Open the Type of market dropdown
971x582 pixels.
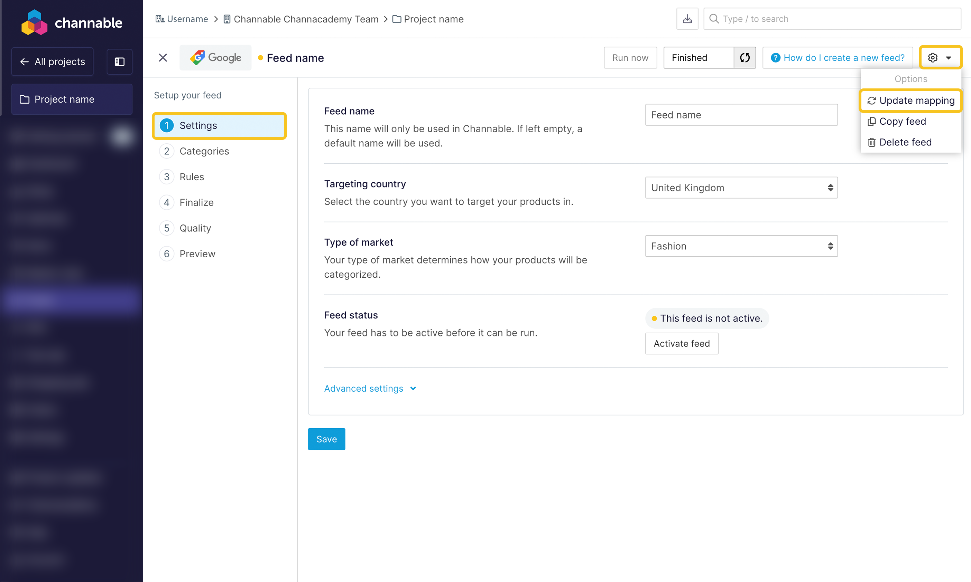tap(741, 246)
